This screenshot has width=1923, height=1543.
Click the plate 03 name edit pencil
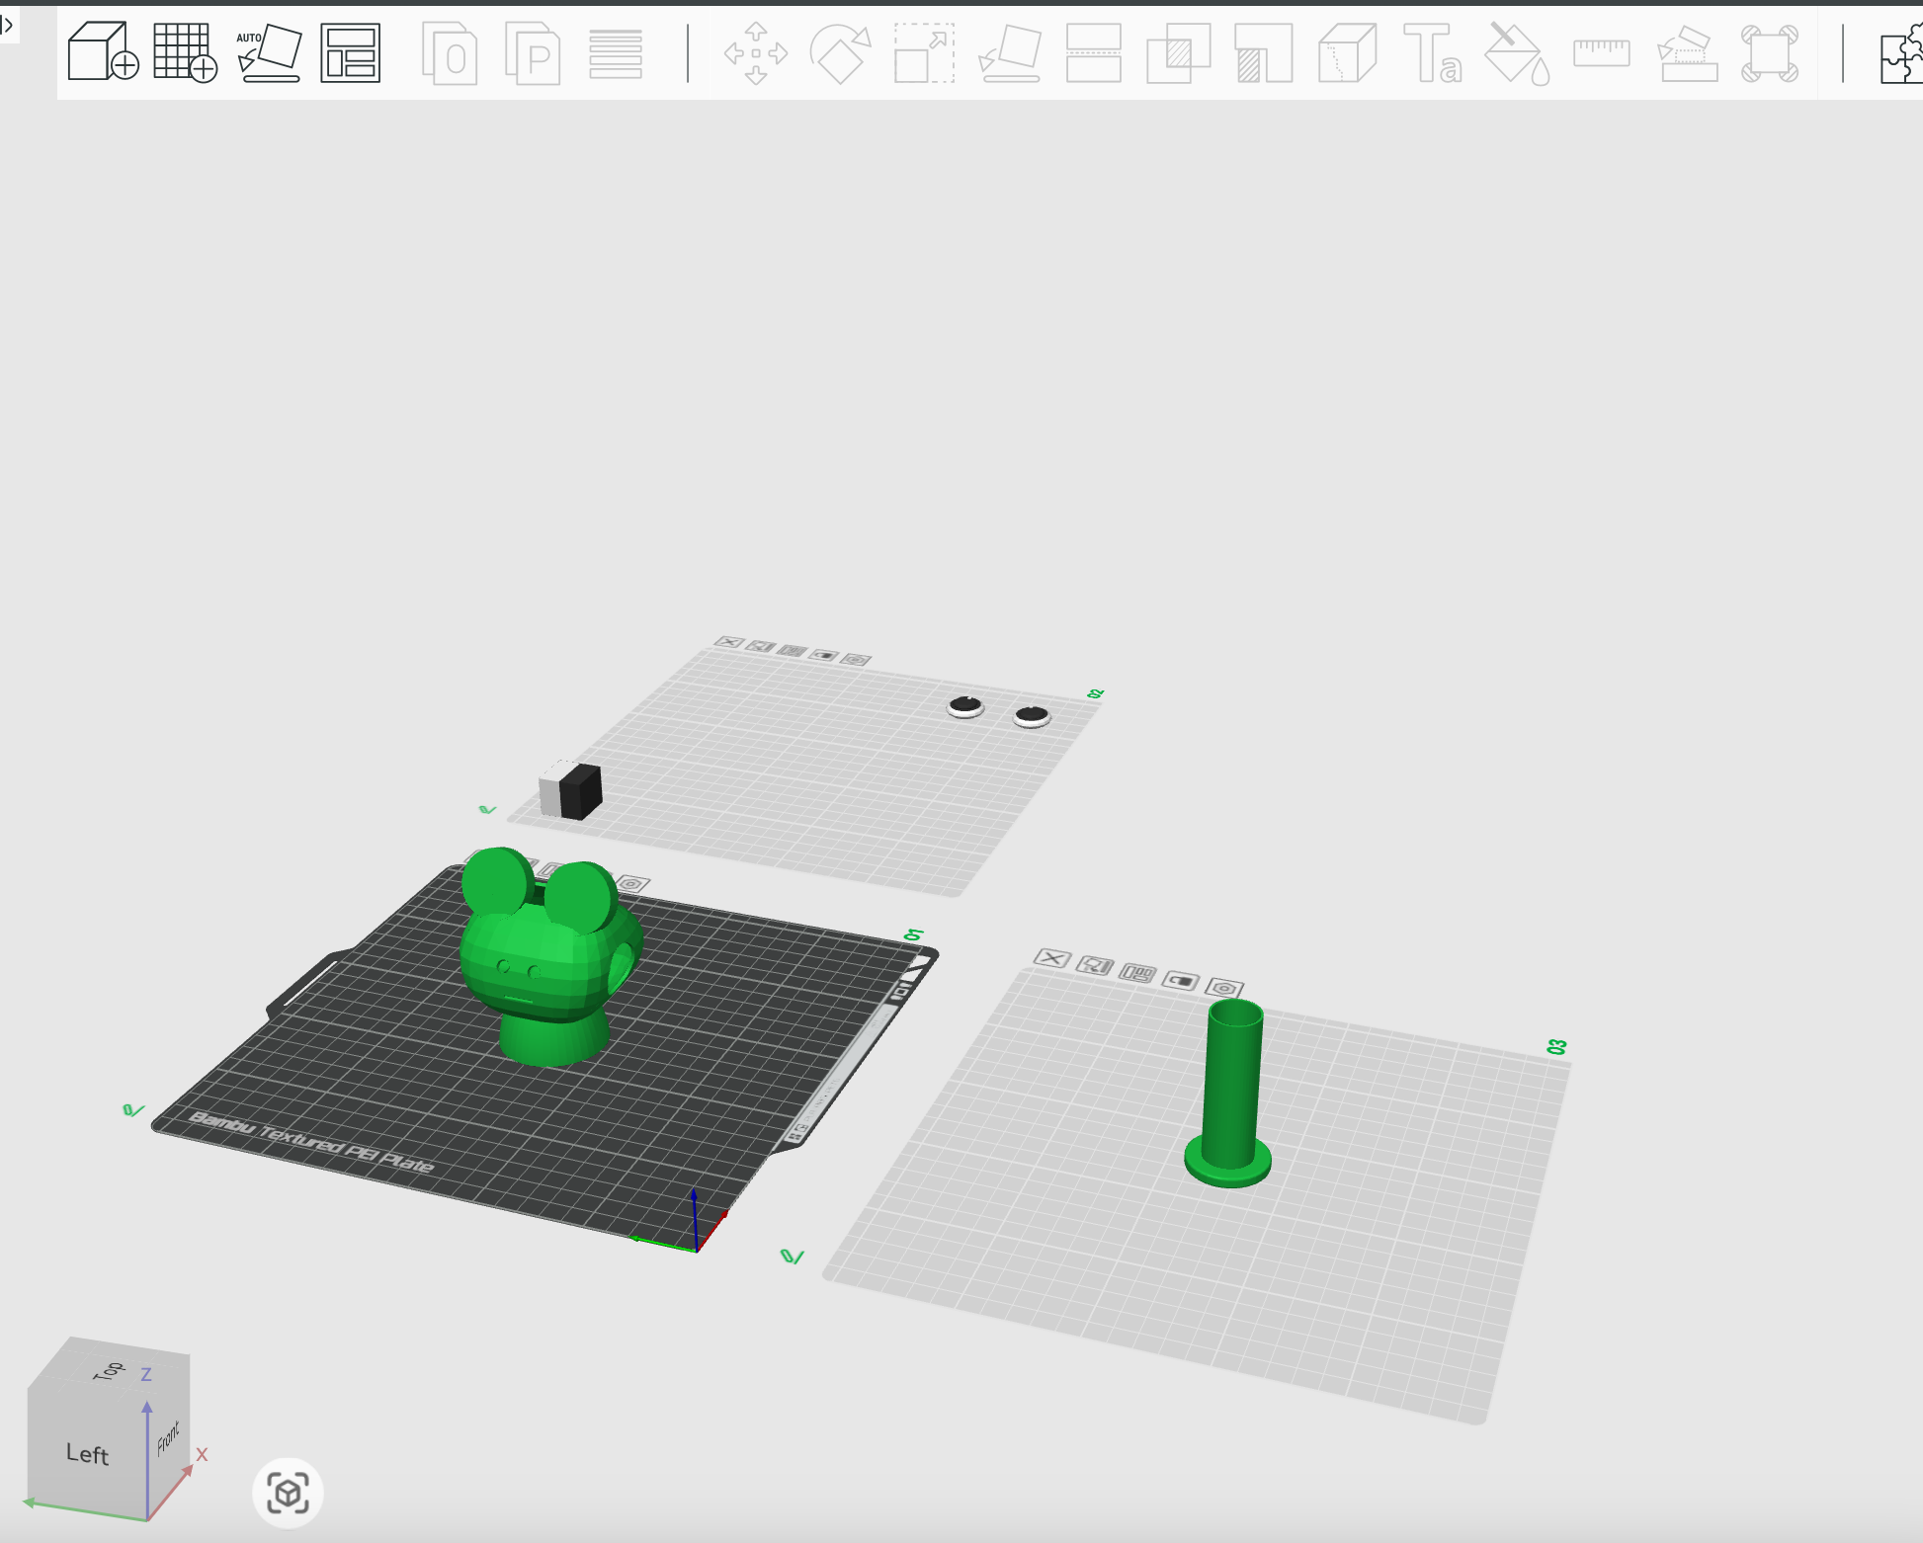[x=793, y=1257]
